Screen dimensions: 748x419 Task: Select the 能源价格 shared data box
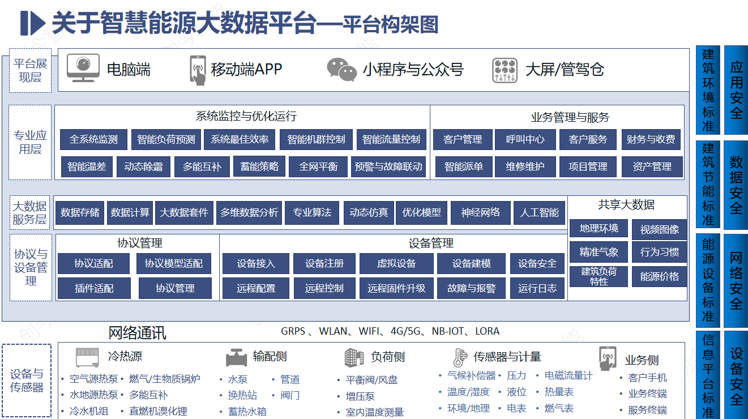pos(659,276)
